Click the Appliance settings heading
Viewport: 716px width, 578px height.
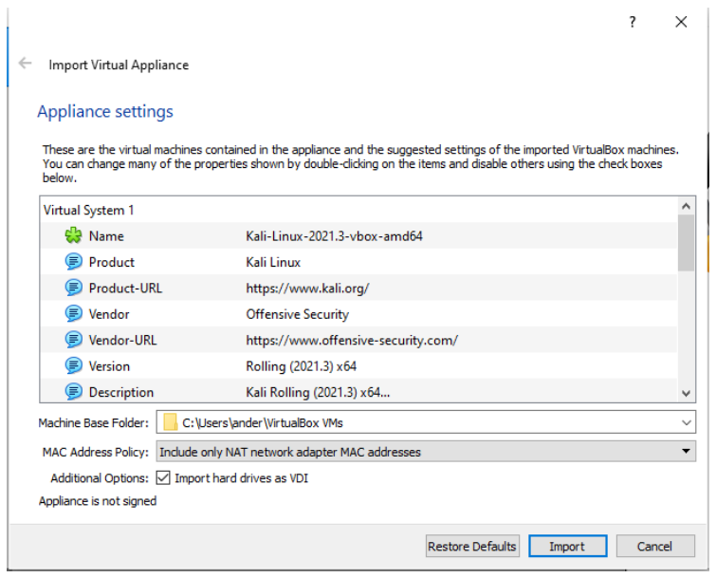[x=105, y=111]
